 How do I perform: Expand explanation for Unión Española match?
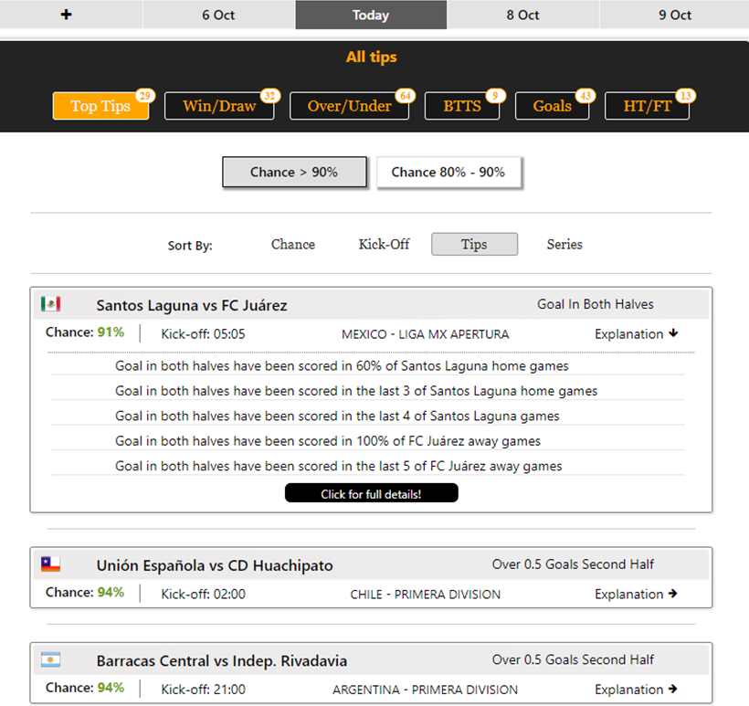pyautogui.click(x=636, y=595)
